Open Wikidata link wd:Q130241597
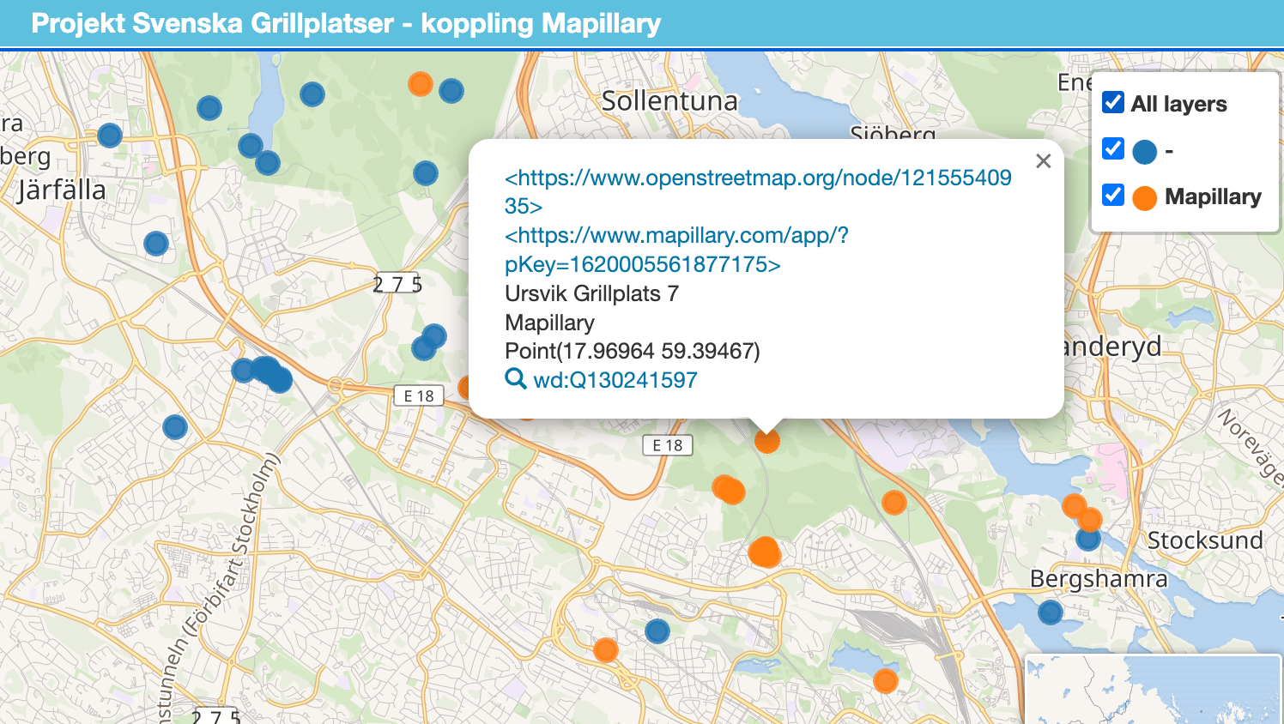The height and width of the screenshot is (724, 1284). 615,380
